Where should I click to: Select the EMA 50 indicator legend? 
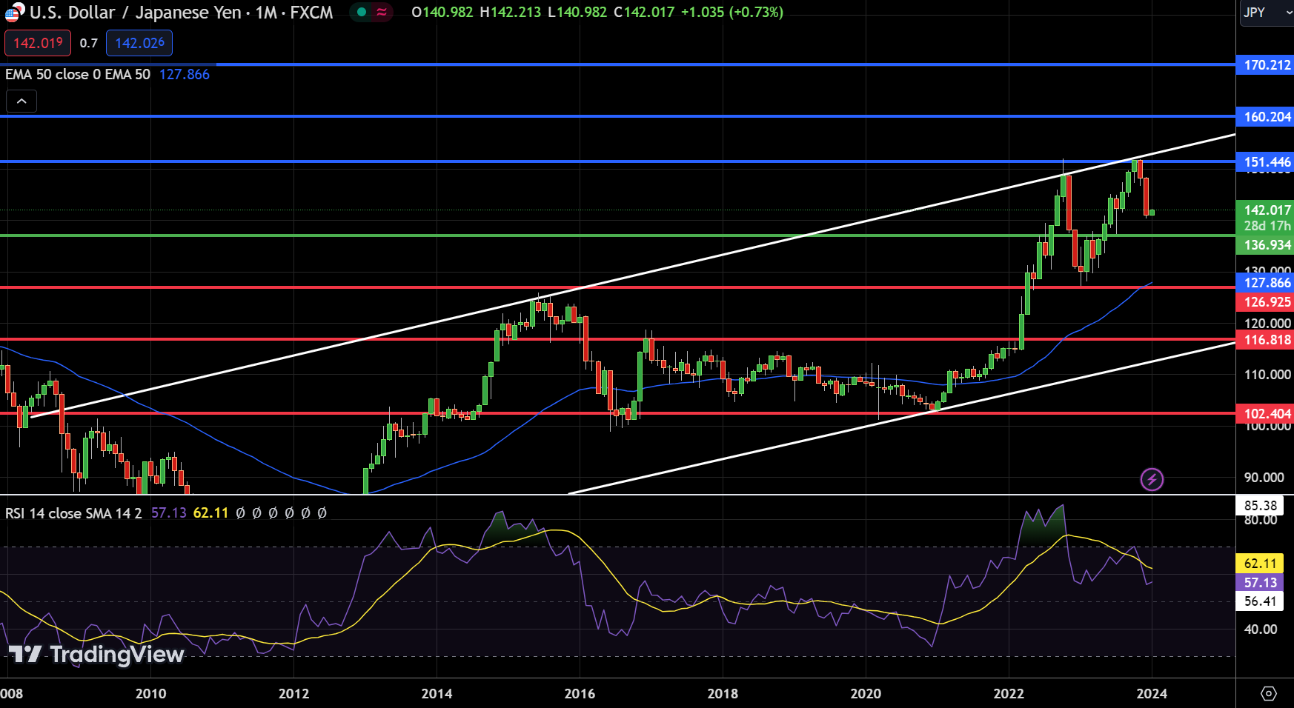pyautogui.click(x=78, y=74)
